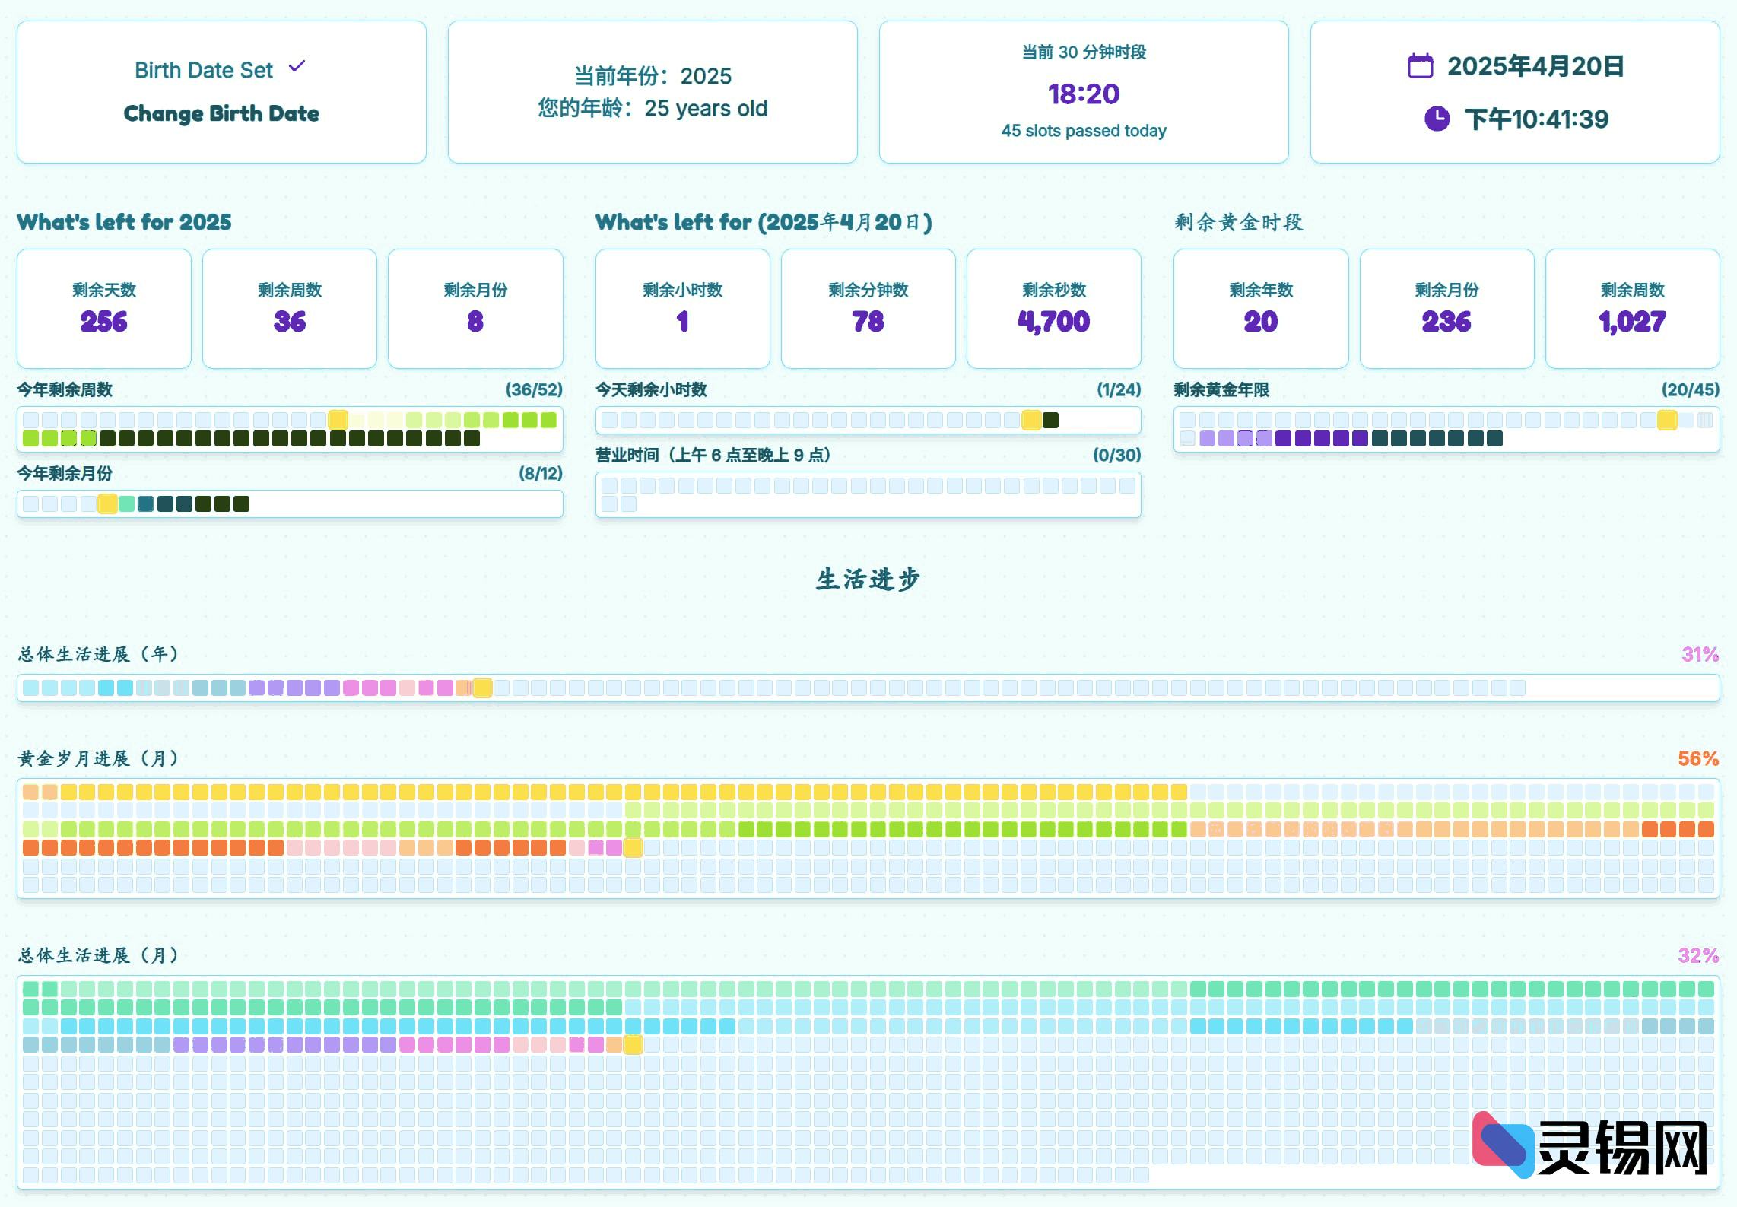Screen dimensions: 1737x1207
Task: Click the checkmark next to Birth Date Set
Action: (297, 67)
